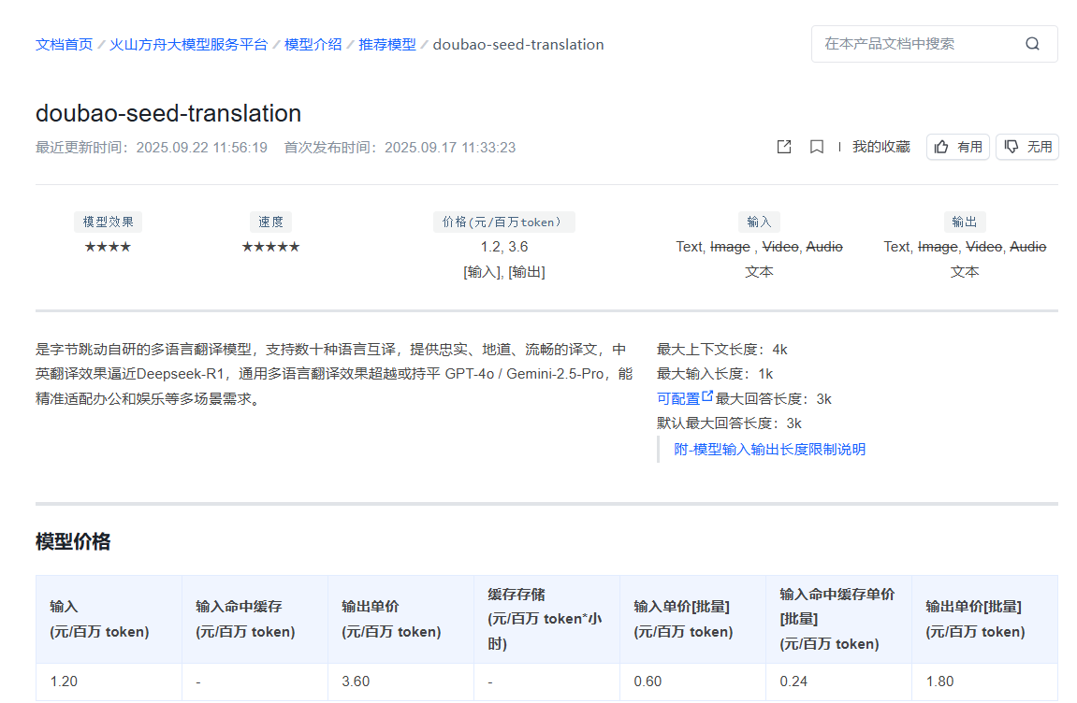
Task: Bookmark this document using the bookmark icon
Action: (816, 147)
